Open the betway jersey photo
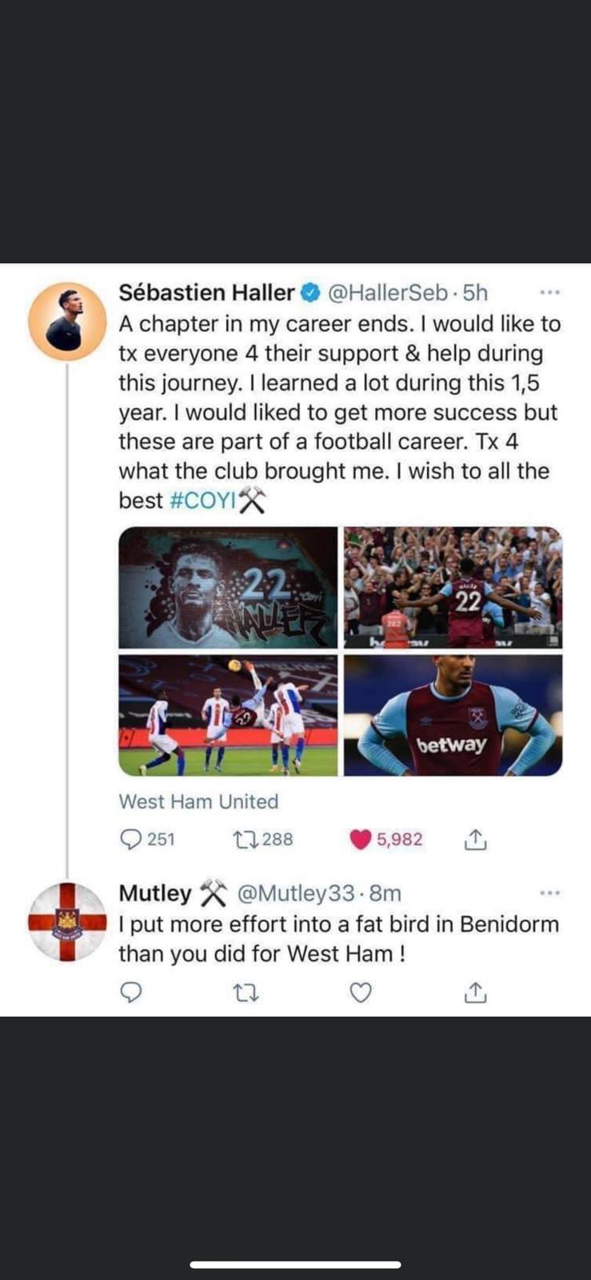 click(453, 715)
